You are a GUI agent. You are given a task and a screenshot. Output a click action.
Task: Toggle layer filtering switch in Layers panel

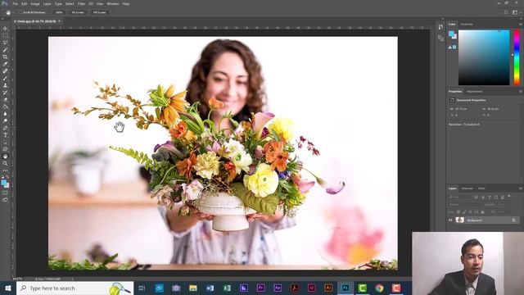(509, 197)
